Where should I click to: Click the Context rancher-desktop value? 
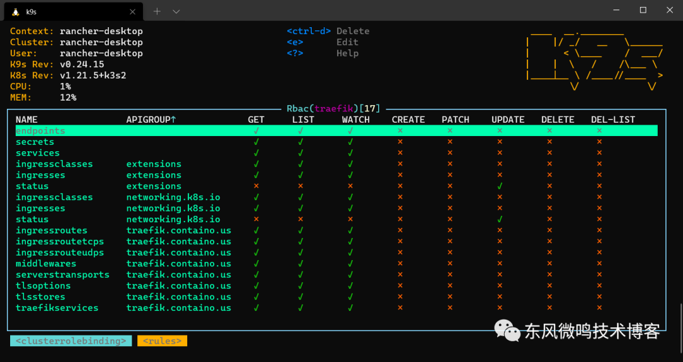click(101, 31)
